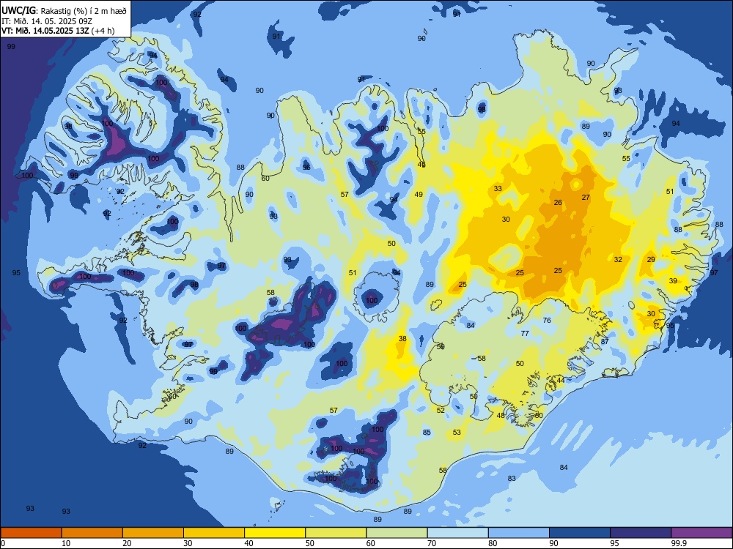Click the purple legend swatch above 99.9
This screenshot has height=549, width=733.
pos(701,533)
